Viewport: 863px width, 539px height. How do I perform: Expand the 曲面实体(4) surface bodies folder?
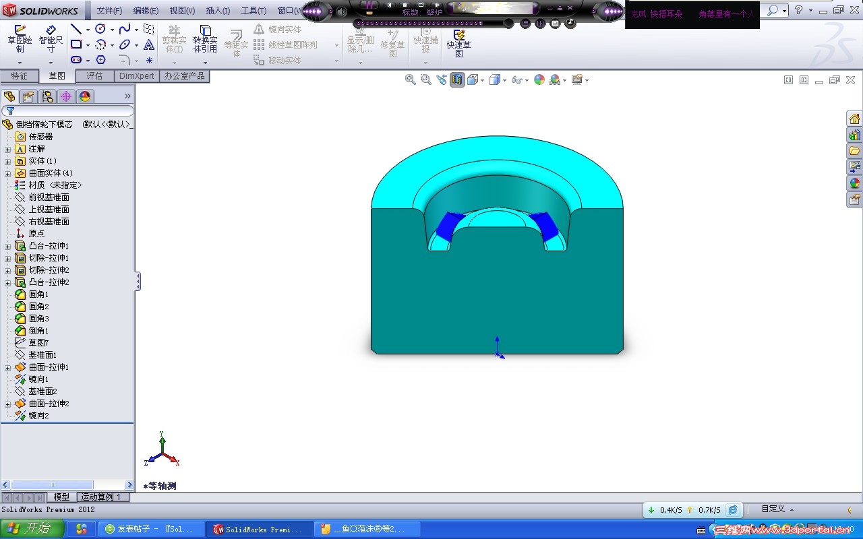pos(7,173)
